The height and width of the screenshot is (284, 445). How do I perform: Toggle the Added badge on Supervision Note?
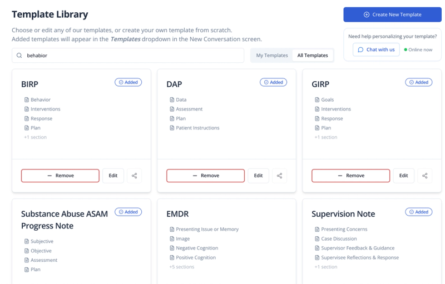pyautogui.click(x=419, y=212)
